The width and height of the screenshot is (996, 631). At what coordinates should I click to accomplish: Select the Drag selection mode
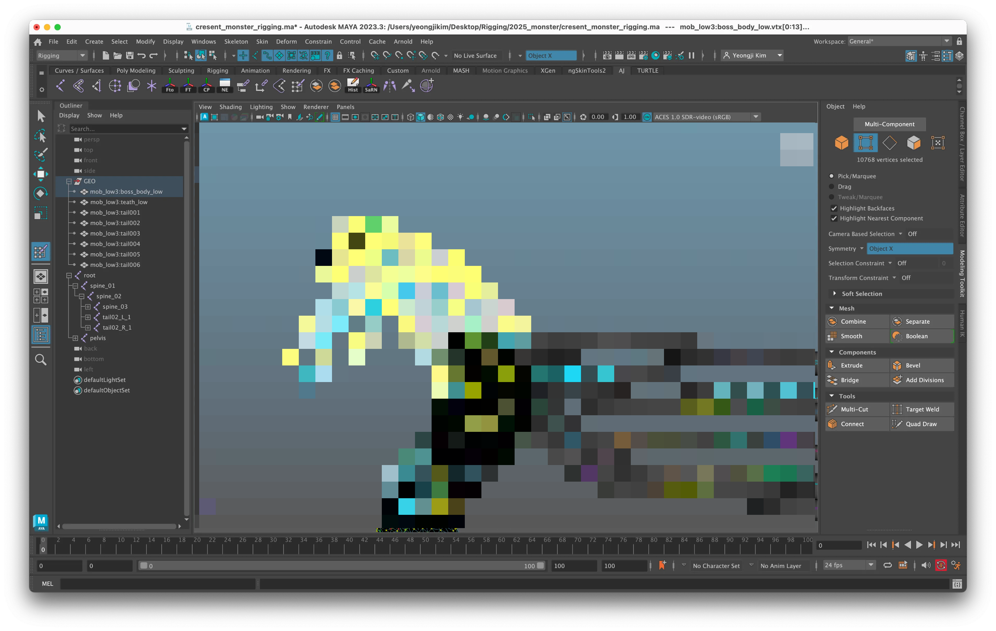coord(832,187)
